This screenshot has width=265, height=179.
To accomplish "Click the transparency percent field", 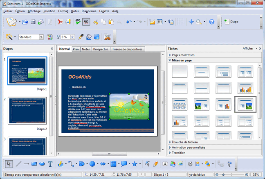I will (65, 37).
